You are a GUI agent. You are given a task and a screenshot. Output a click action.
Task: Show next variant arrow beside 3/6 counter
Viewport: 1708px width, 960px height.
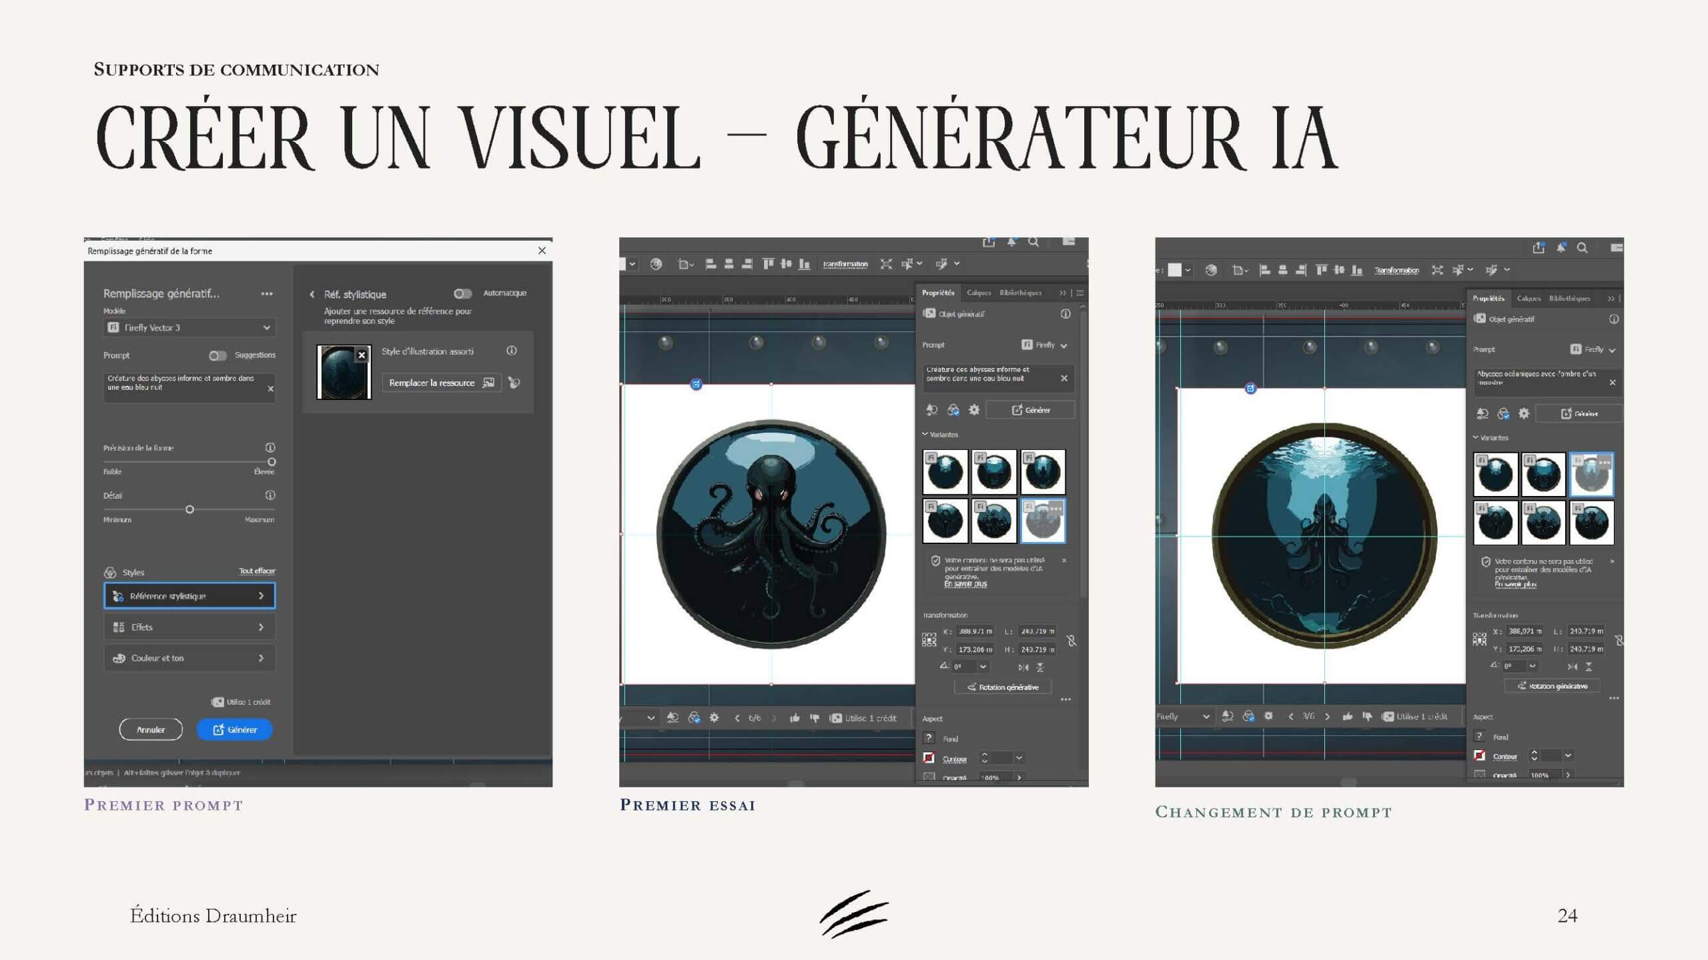[1327, 717]
